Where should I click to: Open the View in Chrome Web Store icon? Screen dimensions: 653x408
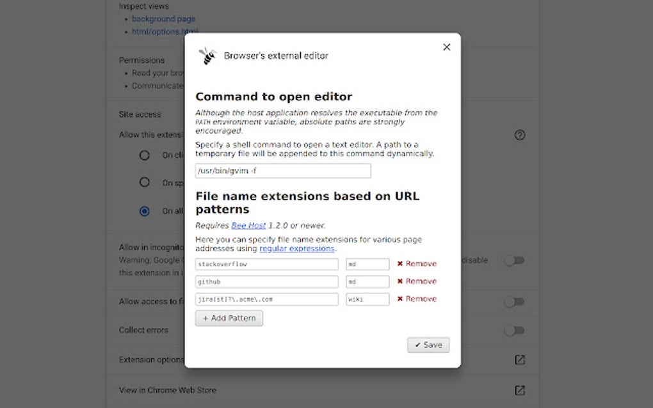pos(520,390)
